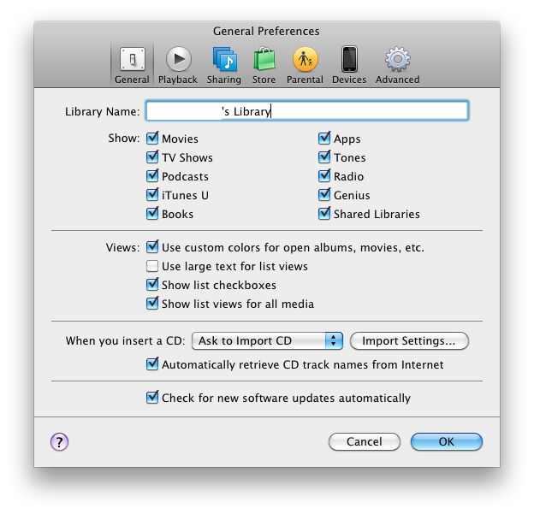This screenshot has width=534, height=514.
Task: Click the purple help question mark button
Action: pos(60,442)
